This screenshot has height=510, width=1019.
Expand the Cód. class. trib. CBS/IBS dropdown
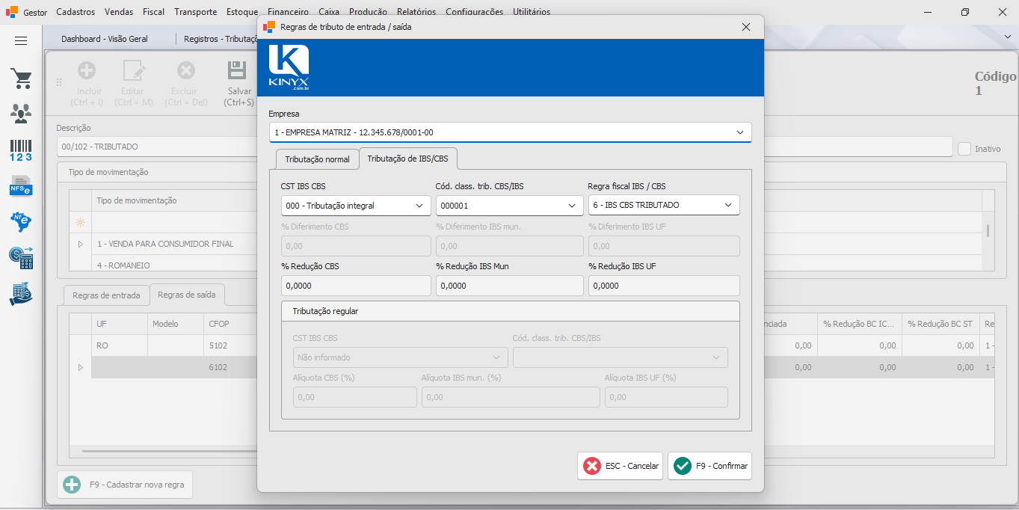(573, 205)
